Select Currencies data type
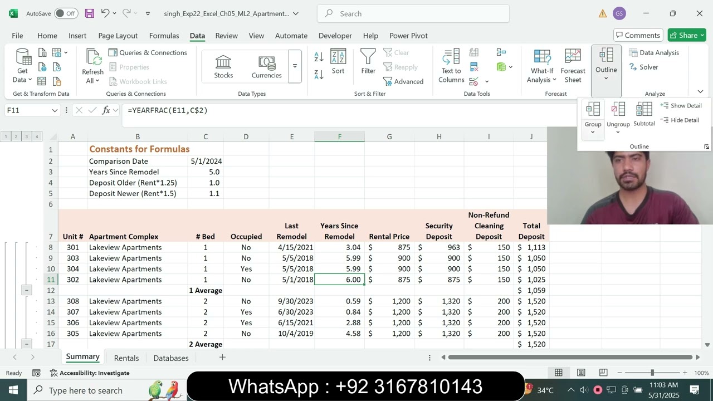This screenshot has height=401, width=713. pyautogui.click(x=266, y=67)
